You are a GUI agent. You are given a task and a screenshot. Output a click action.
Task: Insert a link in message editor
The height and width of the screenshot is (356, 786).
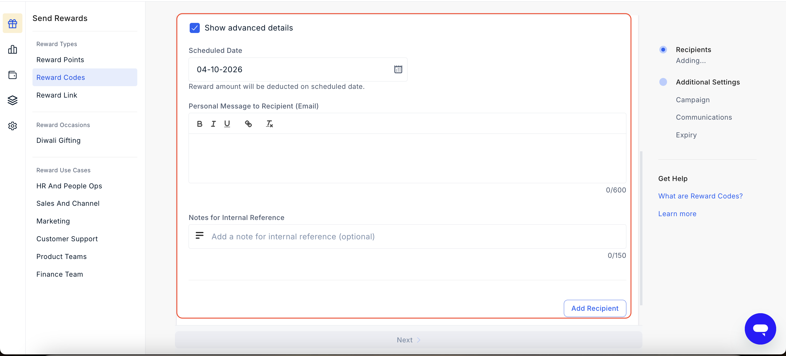(248, 124)
